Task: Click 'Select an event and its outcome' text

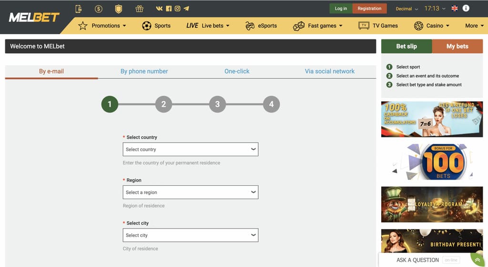Action: (427, 76)
